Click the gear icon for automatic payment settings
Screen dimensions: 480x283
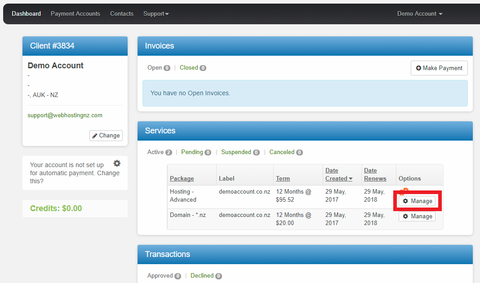click(117, 164)
